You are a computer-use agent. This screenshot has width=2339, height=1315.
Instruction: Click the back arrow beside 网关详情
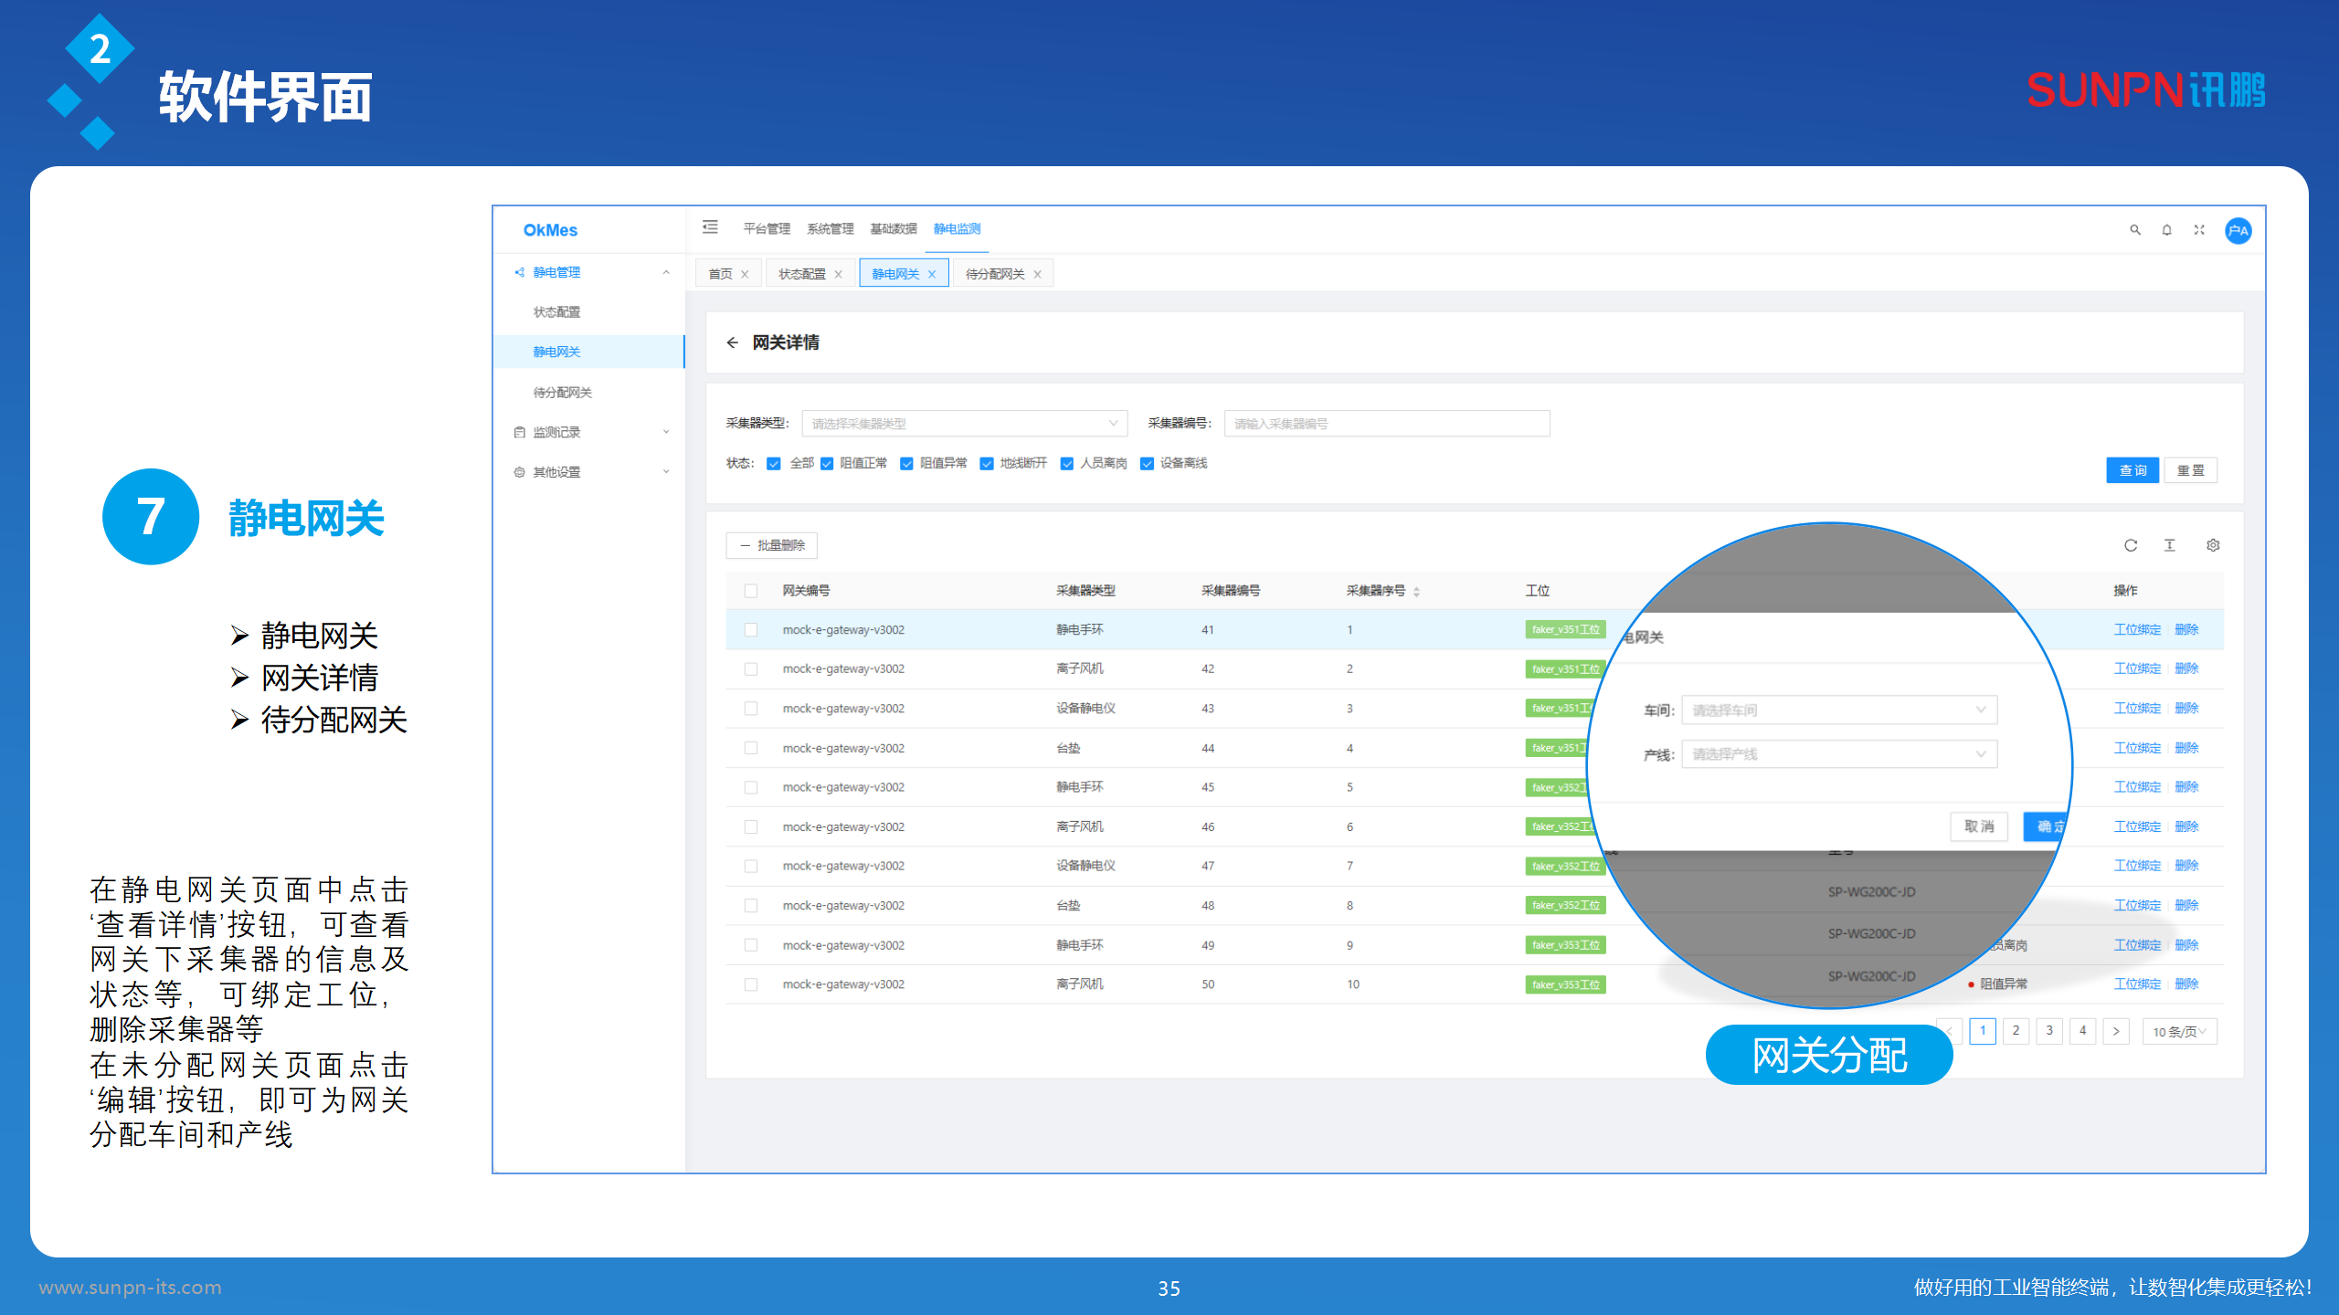coord(732,342)
